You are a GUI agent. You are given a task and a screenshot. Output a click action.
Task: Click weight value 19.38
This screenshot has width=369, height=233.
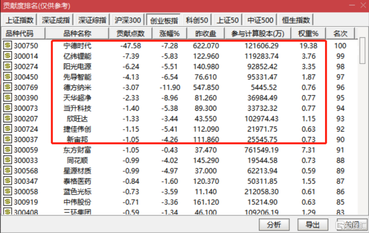(x=308, y=46)
